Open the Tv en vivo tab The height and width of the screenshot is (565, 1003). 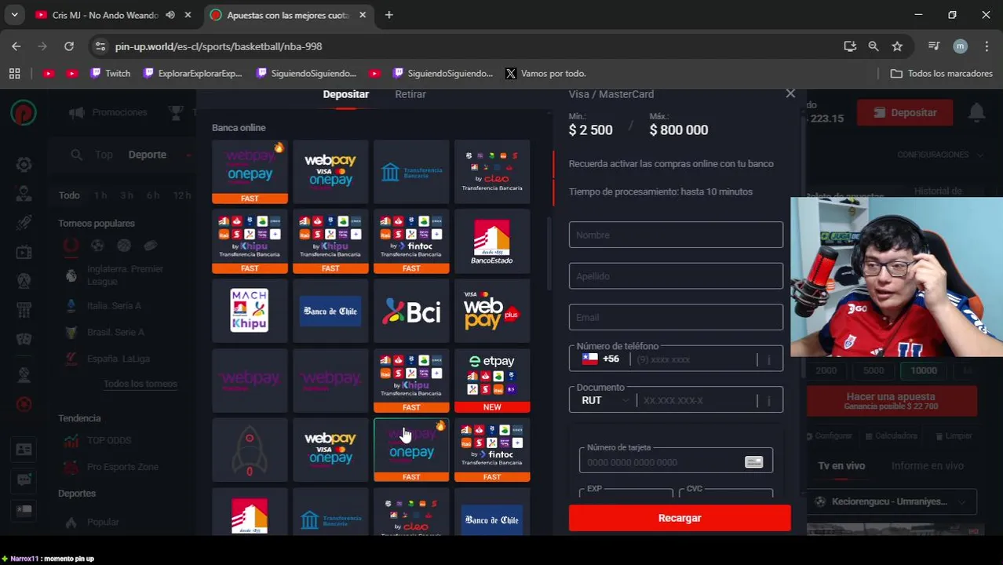pos(841,466)
